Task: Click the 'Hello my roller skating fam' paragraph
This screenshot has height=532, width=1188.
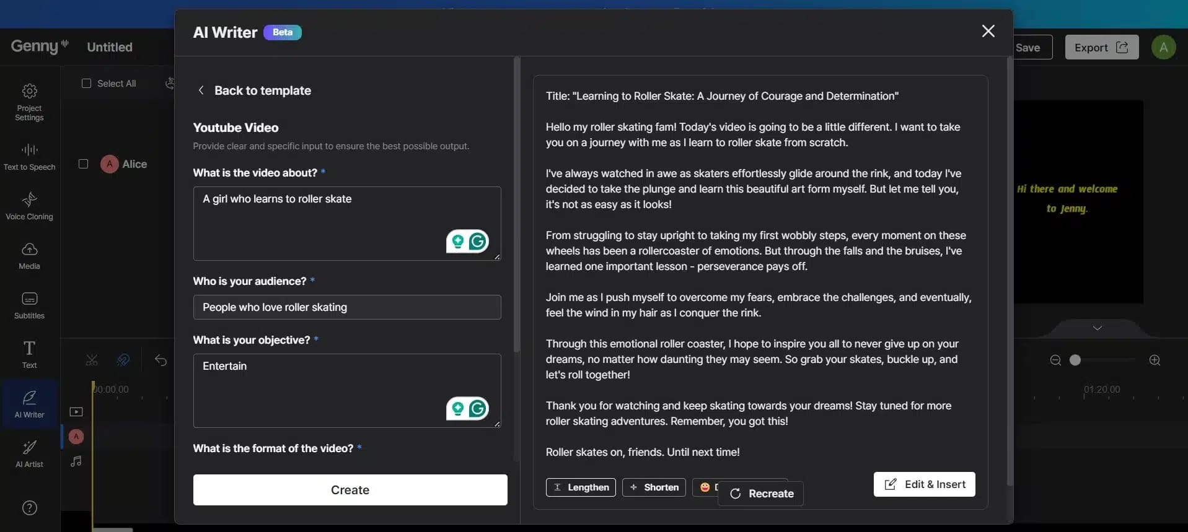Action: coord(753,134)
